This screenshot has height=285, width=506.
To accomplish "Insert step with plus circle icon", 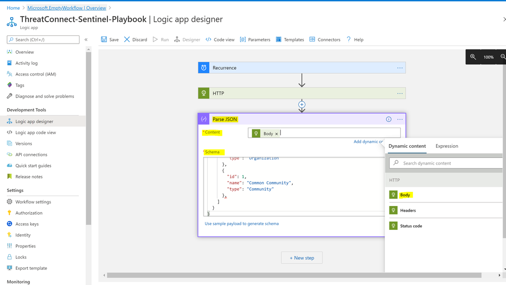I will click(302, 104).
